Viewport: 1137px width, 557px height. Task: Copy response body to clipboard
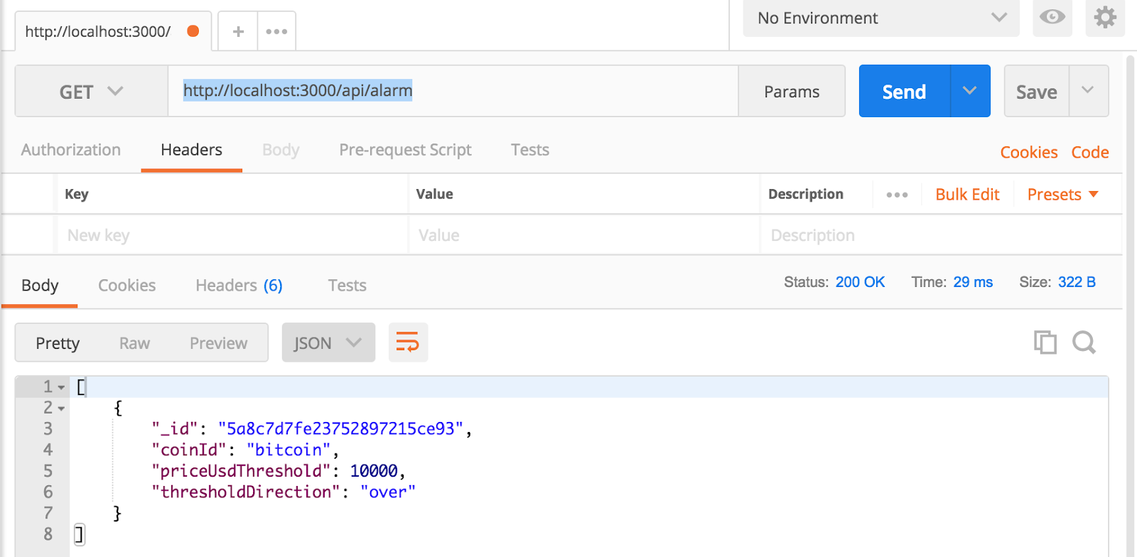[x=1045, y=342]
